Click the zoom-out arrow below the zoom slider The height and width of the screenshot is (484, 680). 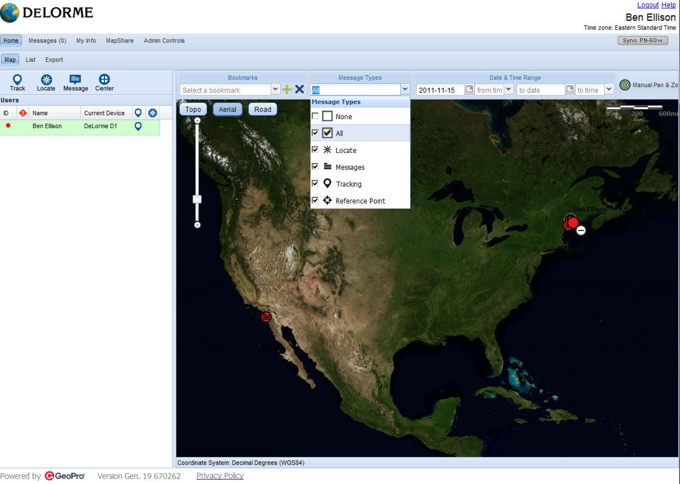[197, 225]
